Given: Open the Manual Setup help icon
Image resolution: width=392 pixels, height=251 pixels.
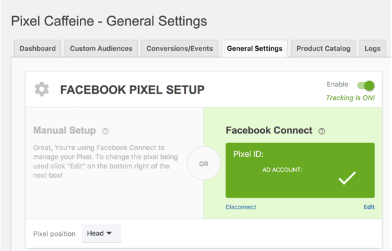Looking at the screenshot, I should (105, 131).
